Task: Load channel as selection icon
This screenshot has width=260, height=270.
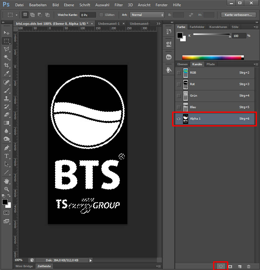Action: (x=221, y=266)
